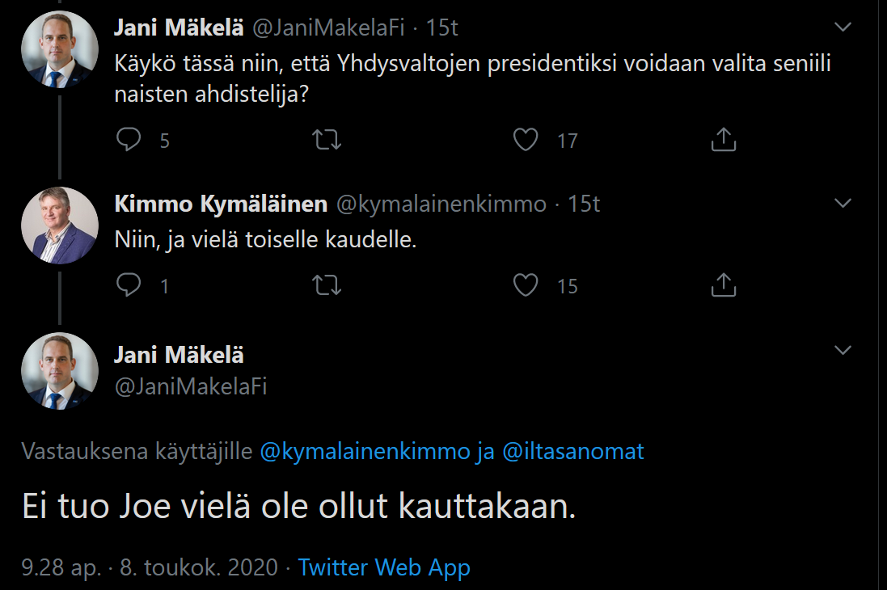This screenshot has width=887, height=590.
Task: Click the @JaniMakelaFi handle on main tweet
Action: 191,387
